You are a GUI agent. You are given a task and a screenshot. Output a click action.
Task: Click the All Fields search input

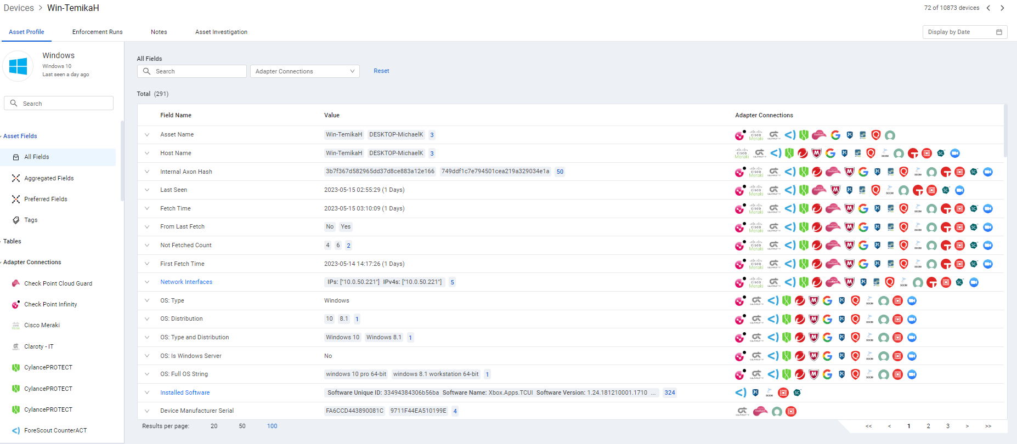click(x=192, y=71)
